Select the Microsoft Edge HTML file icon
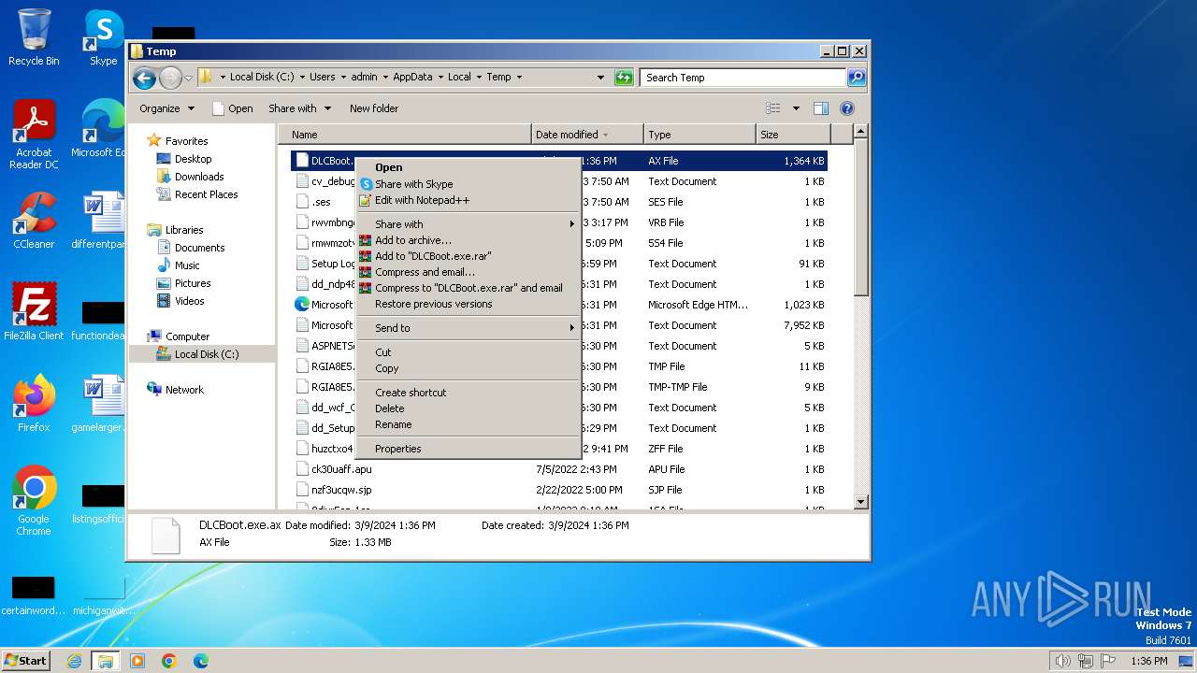 302,305
